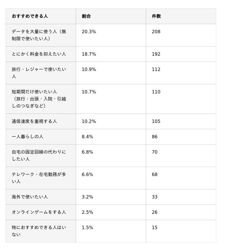The width and height of the screenshot is (227, 251).
Task: Select the 通信速度を重視する人 row label
Action: coord(34,121)
